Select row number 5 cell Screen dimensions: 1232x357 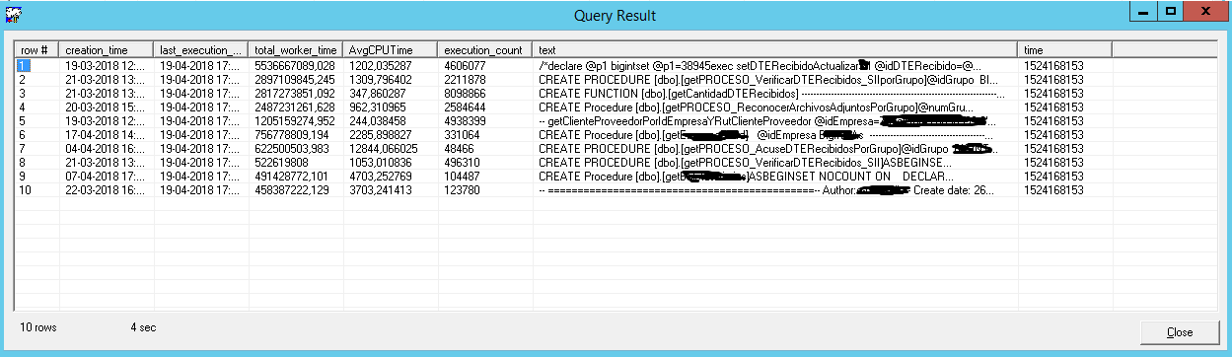click(x=36, y=120)
